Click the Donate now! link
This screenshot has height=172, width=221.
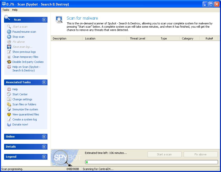click(20, 124)
